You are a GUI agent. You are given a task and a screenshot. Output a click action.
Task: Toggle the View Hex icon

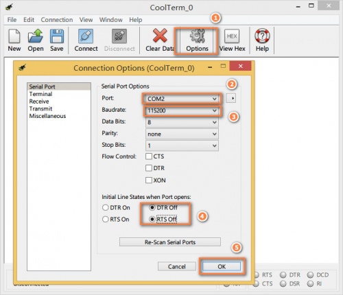coord(232,36)
